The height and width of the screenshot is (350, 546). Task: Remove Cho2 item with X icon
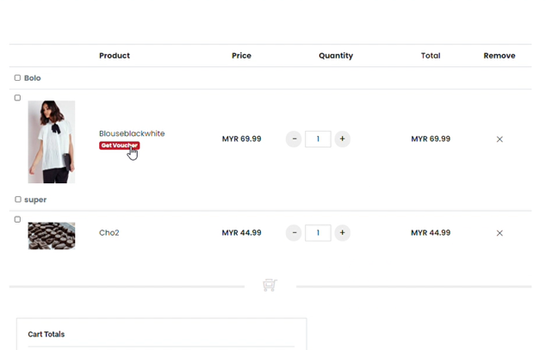tap(499, 233)
